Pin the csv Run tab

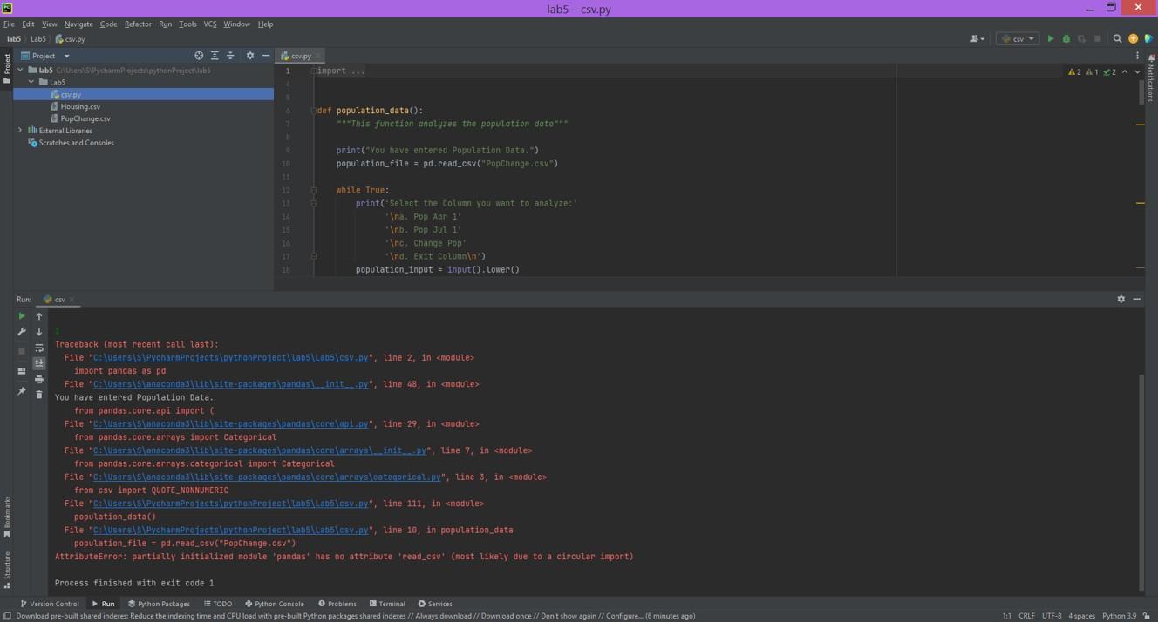pyautogui.click(x=22, y=391)
